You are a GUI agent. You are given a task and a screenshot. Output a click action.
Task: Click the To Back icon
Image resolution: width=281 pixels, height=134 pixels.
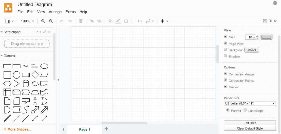pos(99,21)
